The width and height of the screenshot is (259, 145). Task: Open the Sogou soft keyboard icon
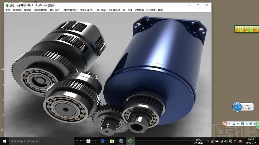point(242,124)
